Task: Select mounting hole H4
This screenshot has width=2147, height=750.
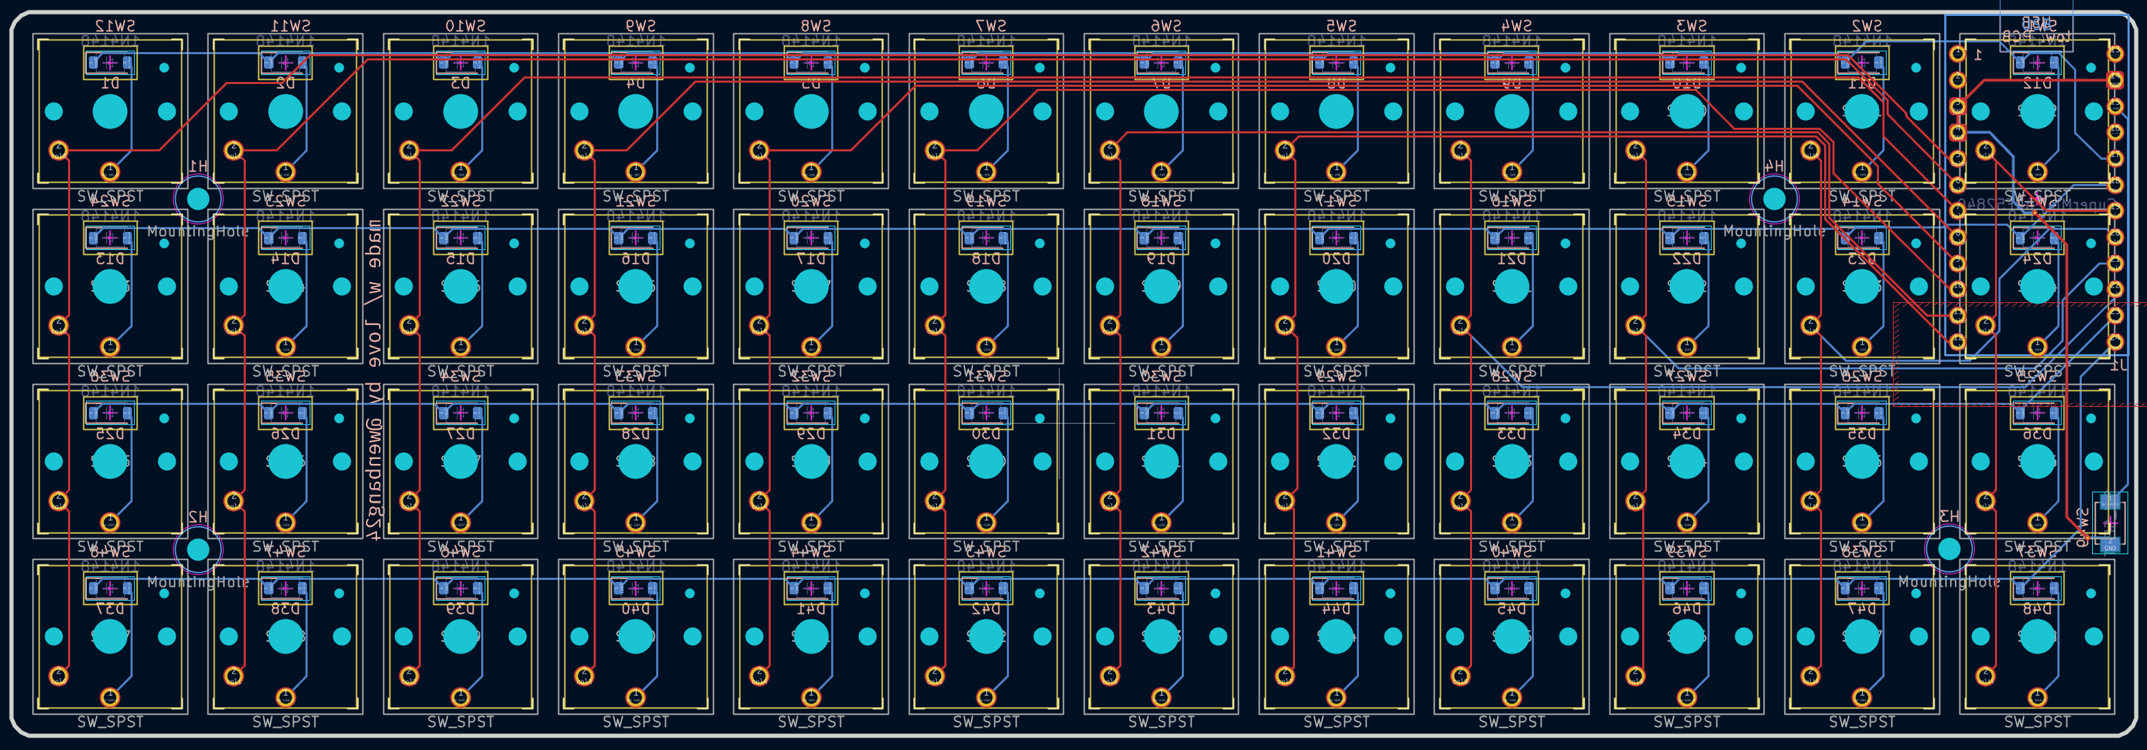Action: click(x=1774, y=199)
